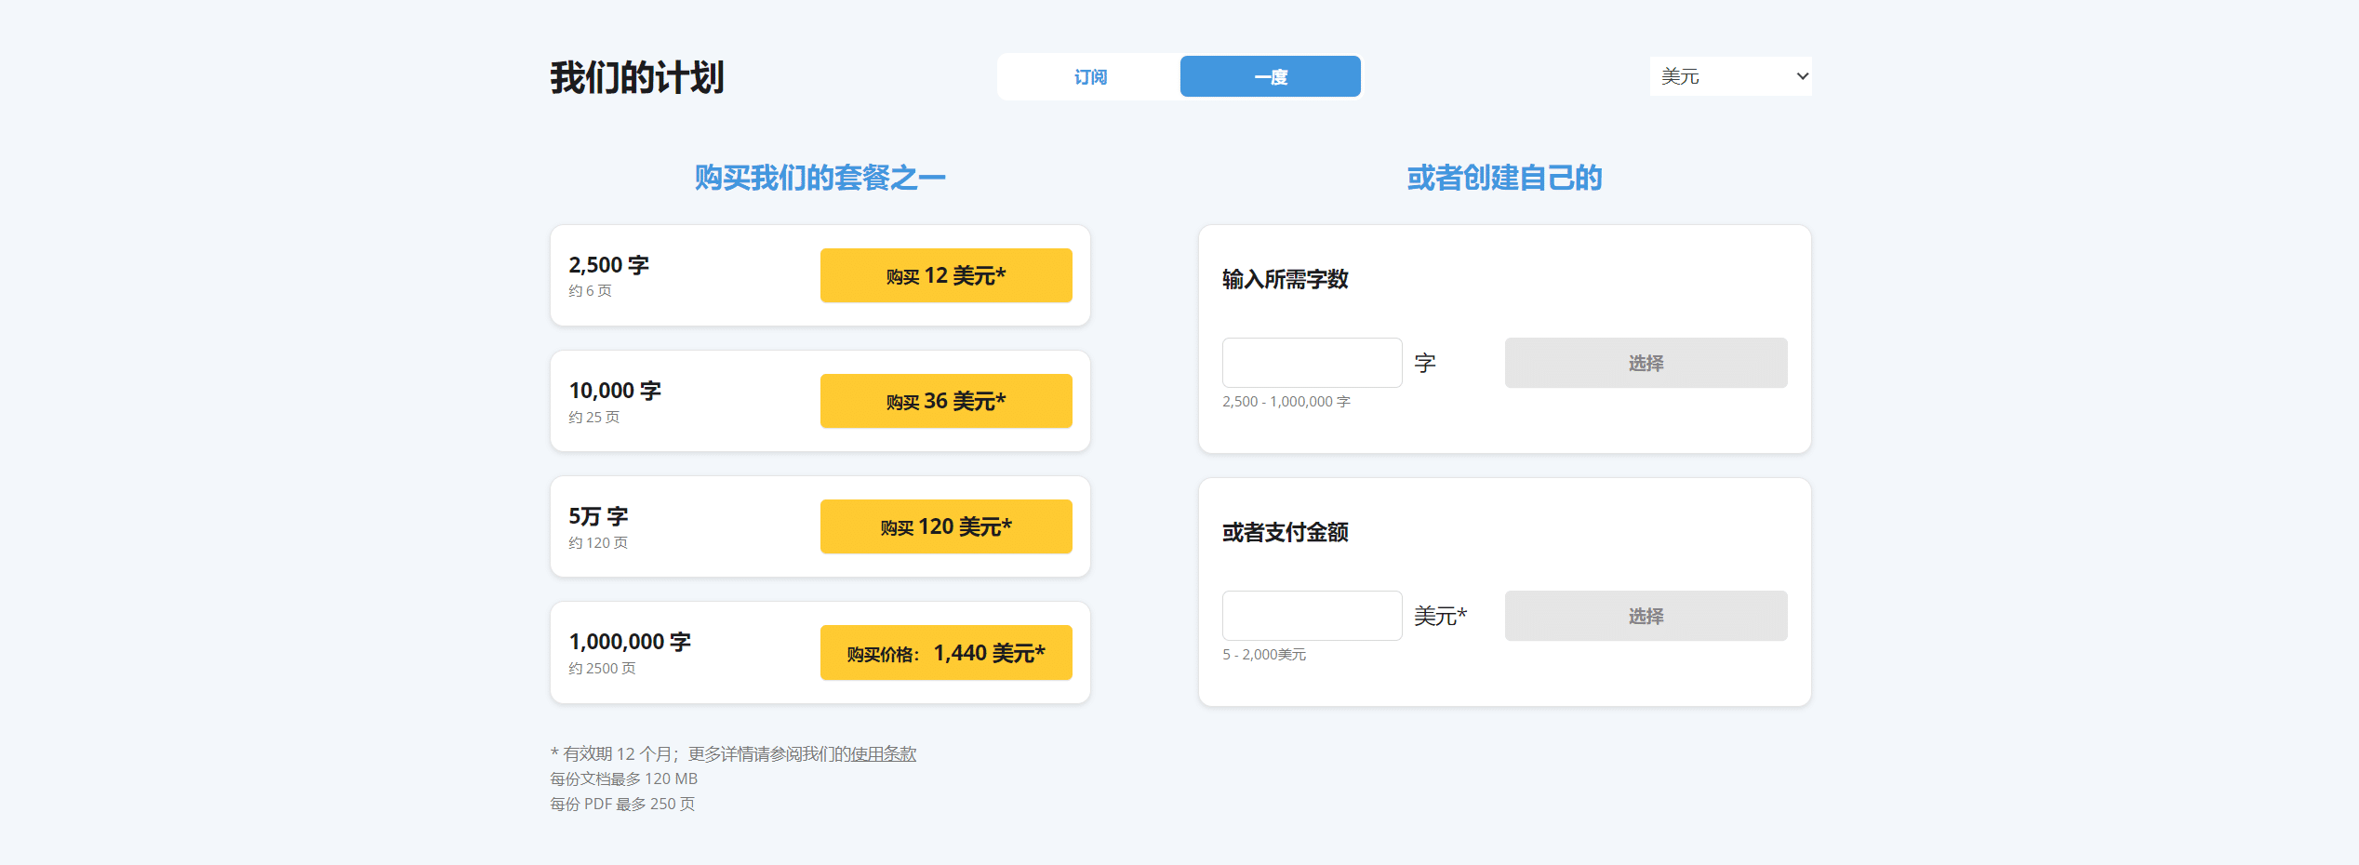Image resolution: width=2359 pixels, height=865 pixels.
Task: Click 选择 next to the 美元 amount field
Action: (x=1645, y=616)
